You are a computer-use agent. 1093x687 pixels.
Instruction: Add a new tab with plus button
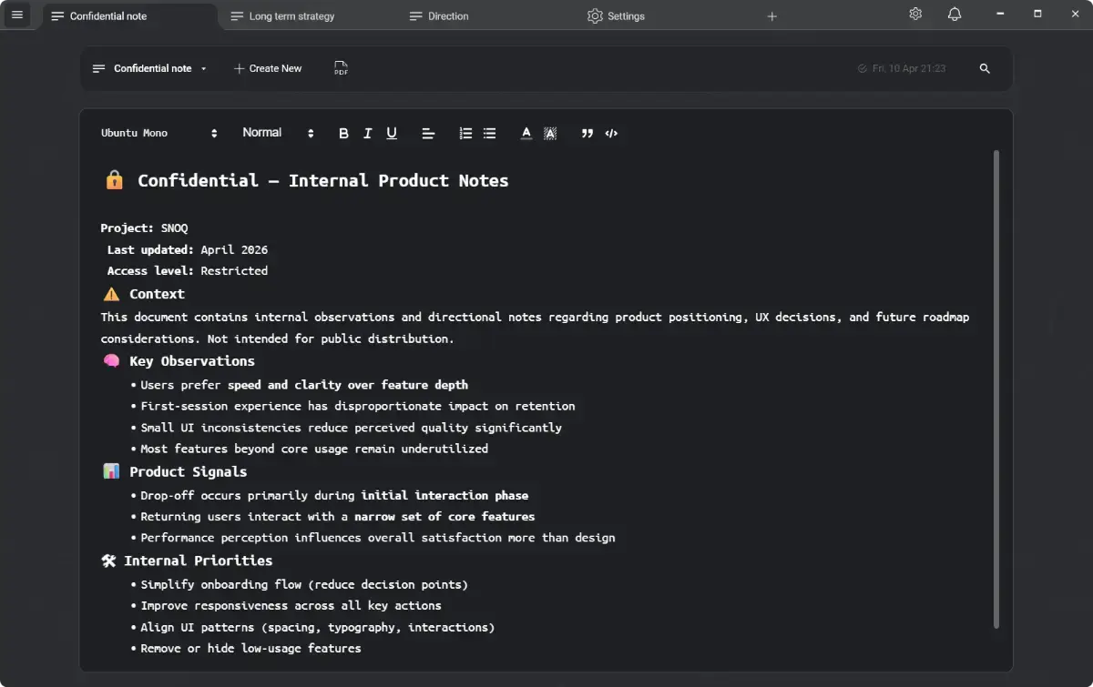(x=772, y=16)
